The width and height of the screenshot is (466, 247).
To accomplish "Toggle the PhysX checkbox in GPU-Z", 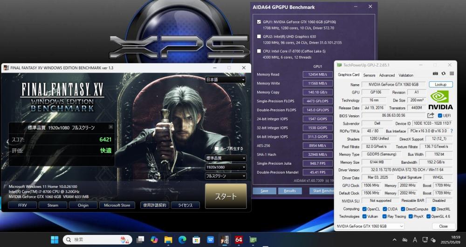I will click(x=411, y=216).
